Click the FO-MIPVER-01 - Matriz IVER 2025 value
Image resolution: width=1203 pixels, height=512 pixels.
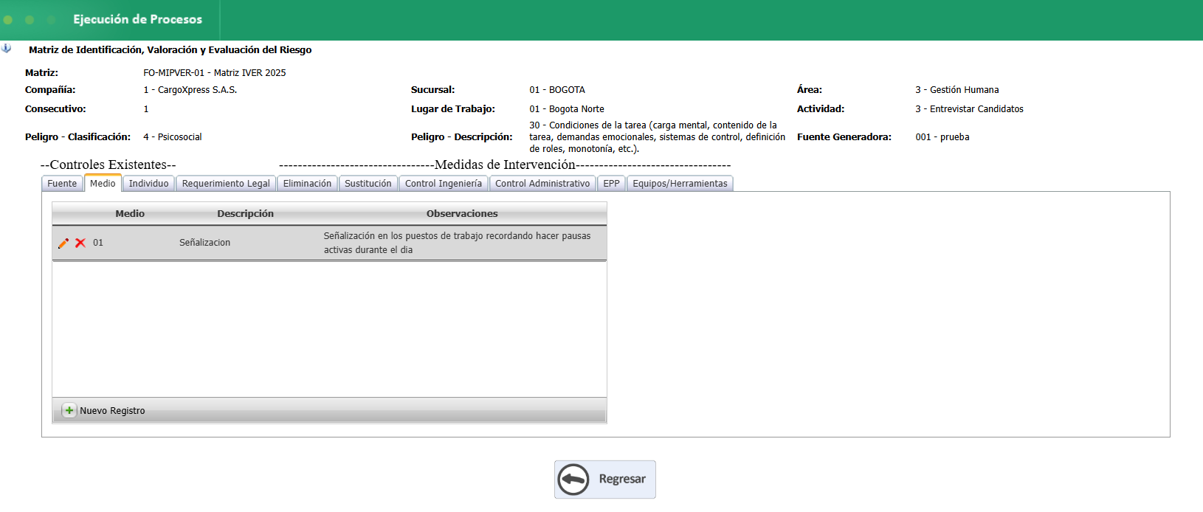tap(214, 73)
